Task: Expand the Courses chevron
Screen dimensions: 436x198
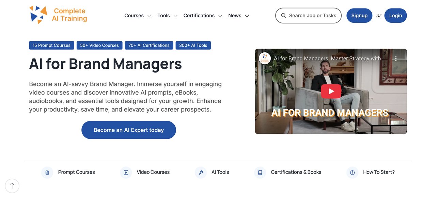Action: [149, 16]
